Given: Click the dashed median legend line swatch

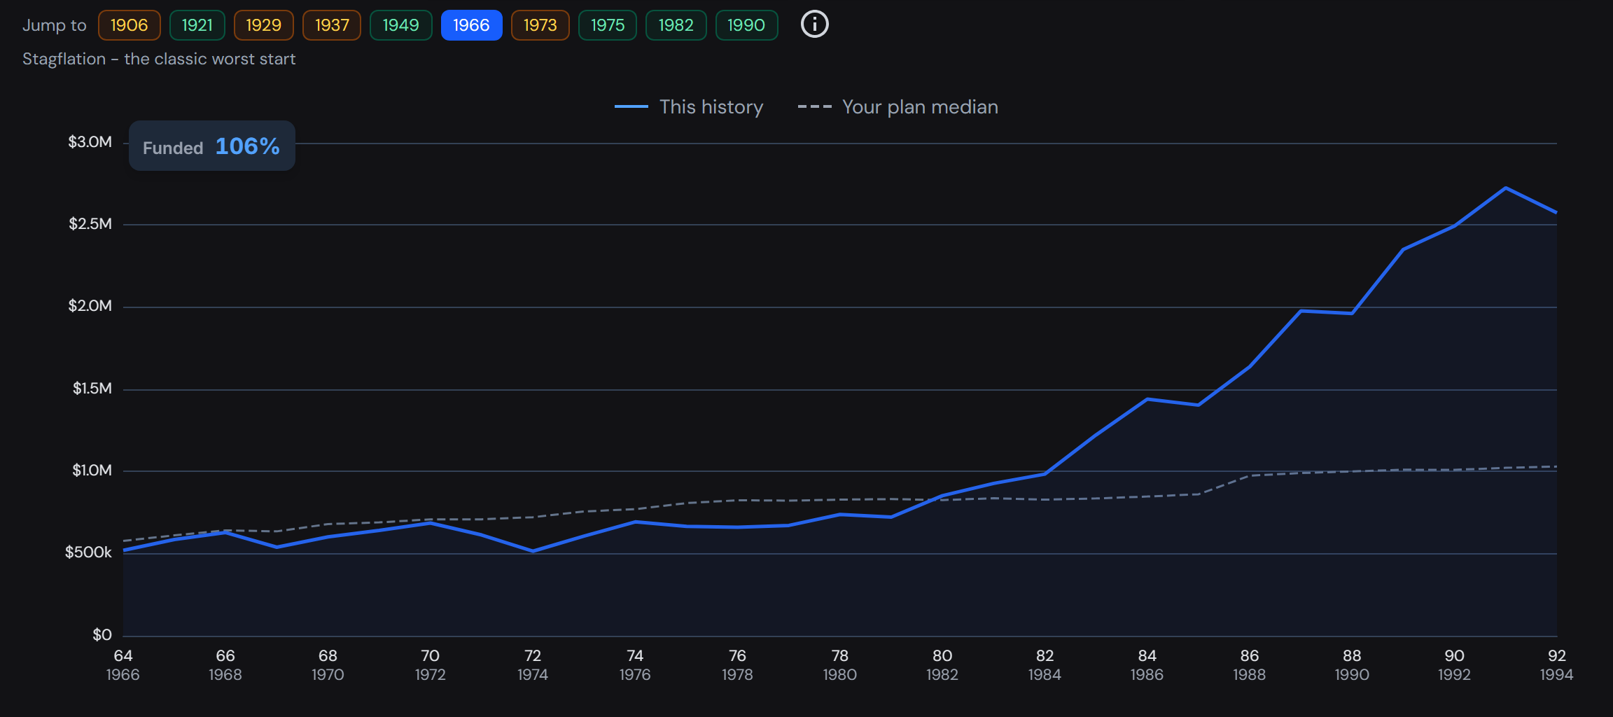Looking at the screenshot, I should point(815,106).
